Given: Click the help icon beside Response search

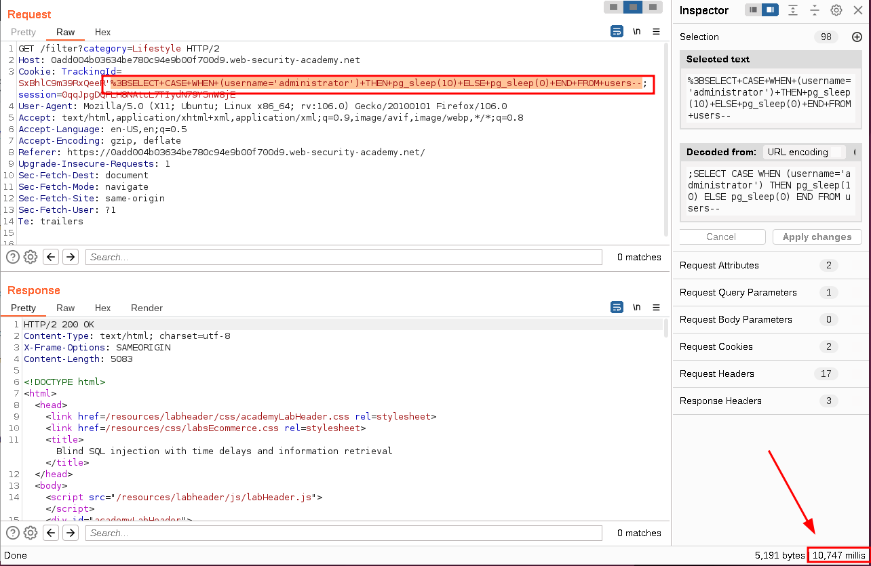Looking at the screenshot, I should (x=13, y=533).
